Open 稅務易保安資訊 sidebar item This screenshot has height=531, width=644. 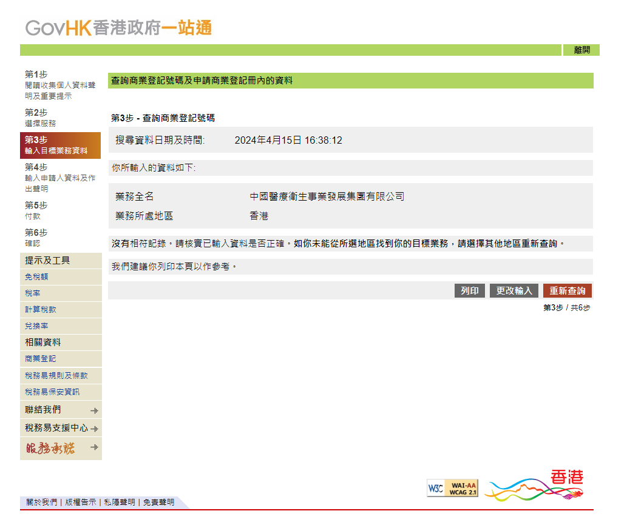52,392
